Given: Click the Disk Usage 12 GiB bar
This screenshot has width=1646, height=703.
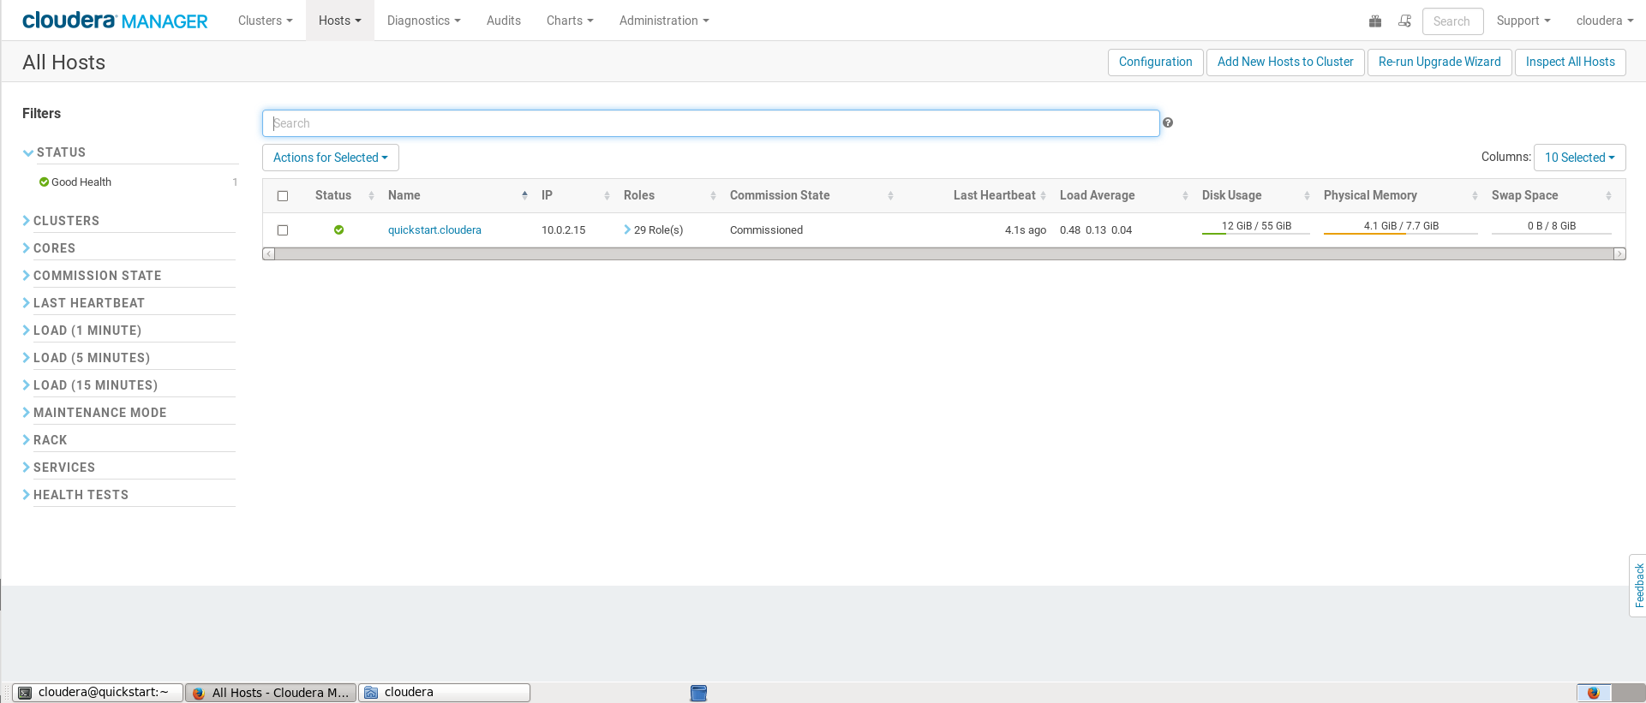Looking at the screenshot, I should tap(1256, 227).
